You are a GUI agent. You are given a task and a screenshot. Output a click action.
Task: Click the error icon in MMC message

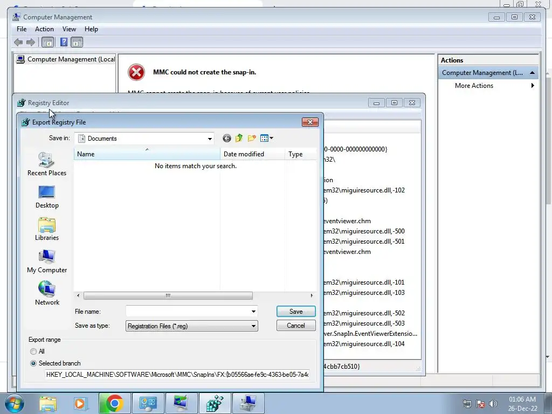pos(136,72)
